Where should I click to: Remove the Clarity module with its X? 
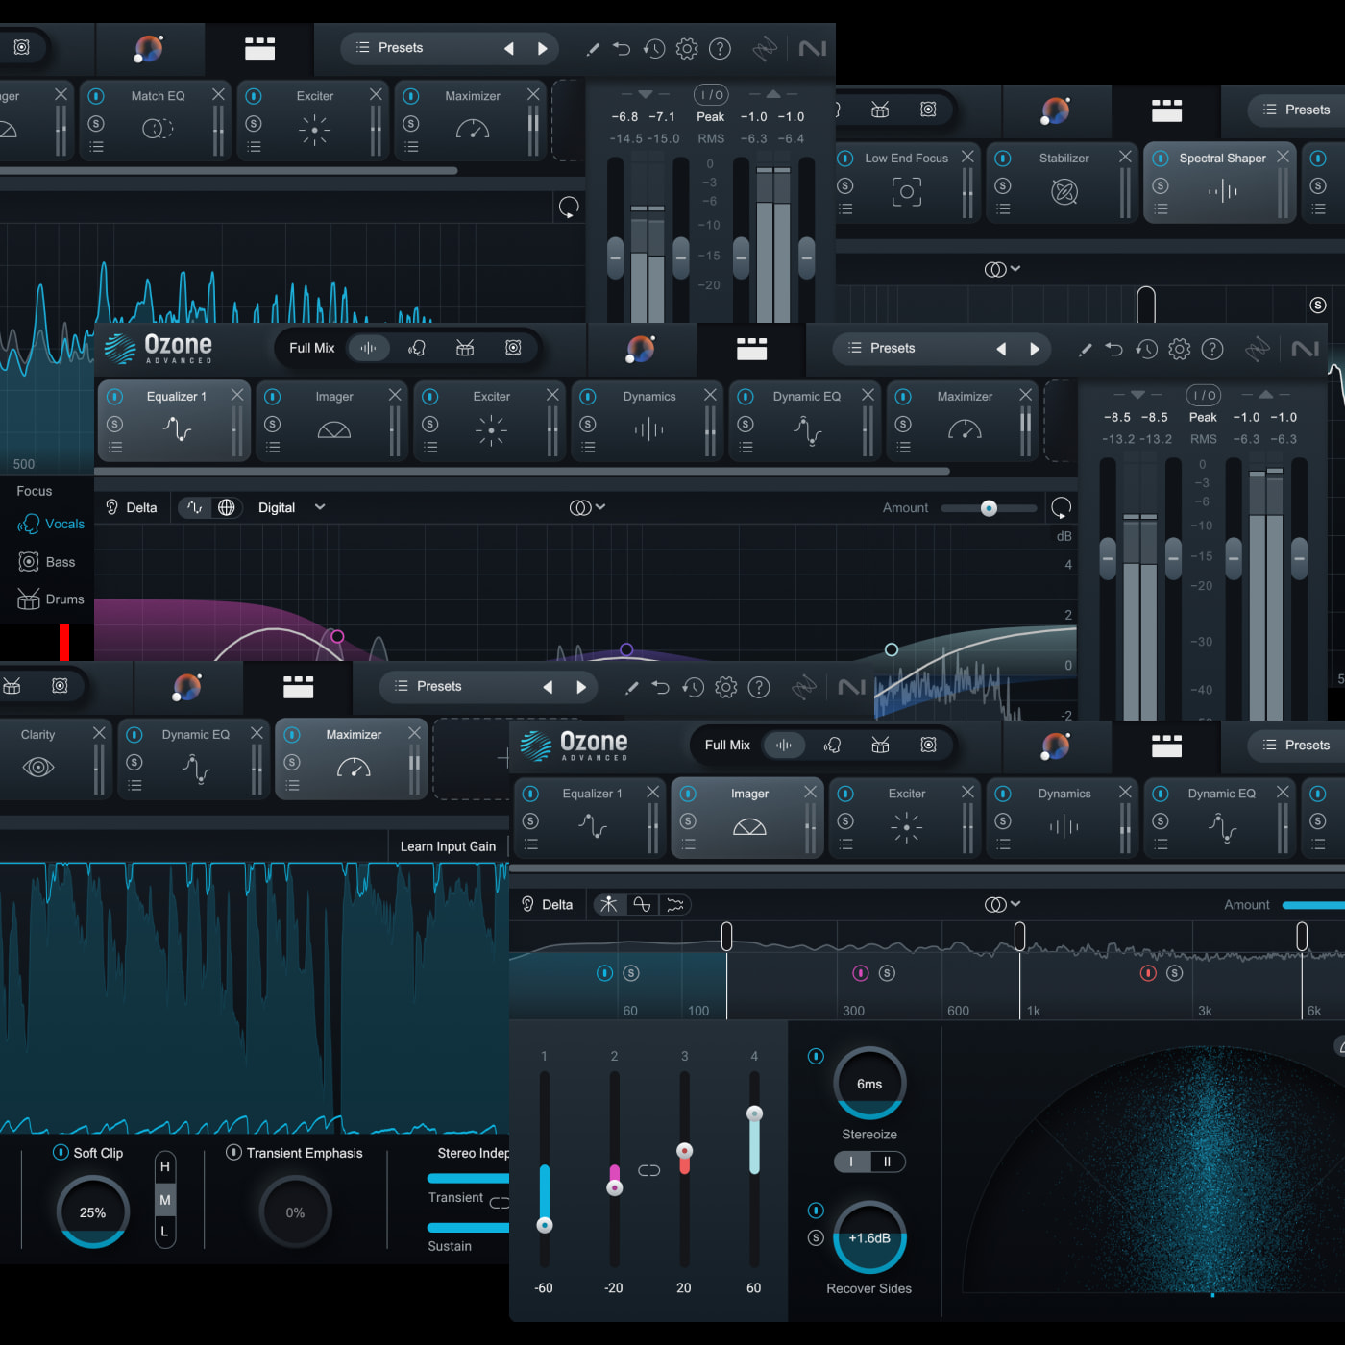pos(99,733)
